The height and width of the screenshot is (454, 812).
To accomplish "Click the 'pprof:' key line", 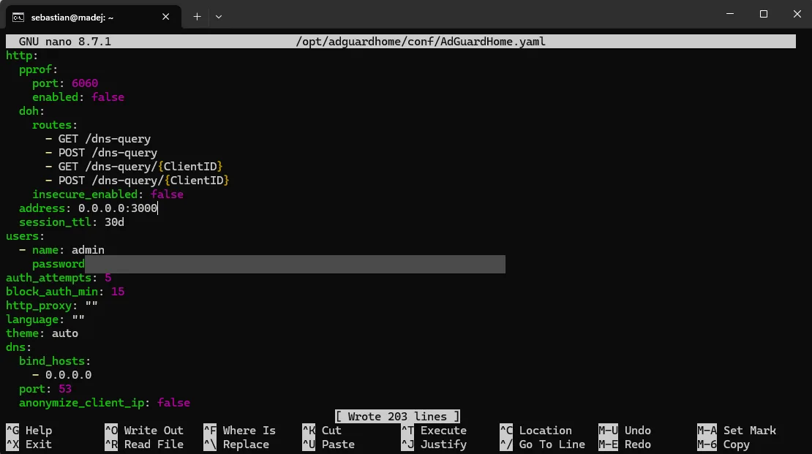I will point(39,69).
